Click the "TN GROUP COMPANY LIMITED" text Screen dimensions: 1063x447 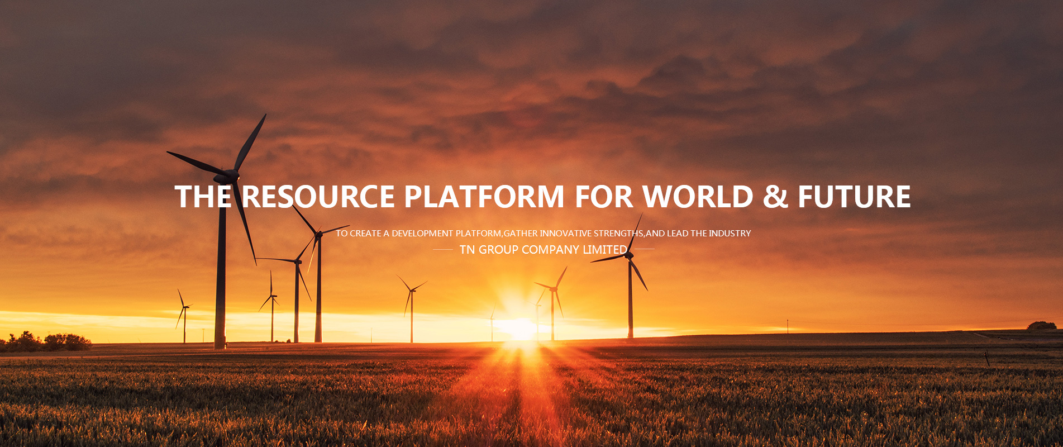coord(543,249)
